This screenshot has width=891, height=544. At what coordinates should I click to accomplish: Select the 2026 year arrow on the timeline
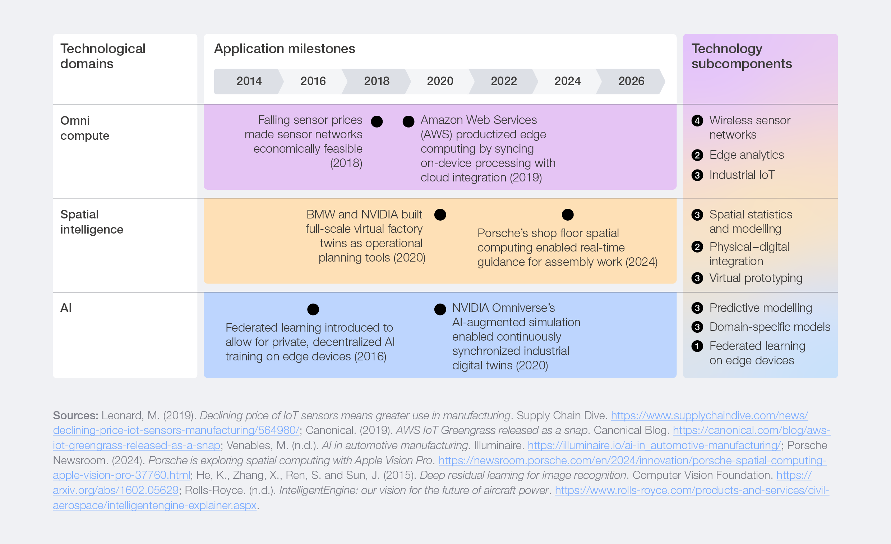(x=631, y=81)
